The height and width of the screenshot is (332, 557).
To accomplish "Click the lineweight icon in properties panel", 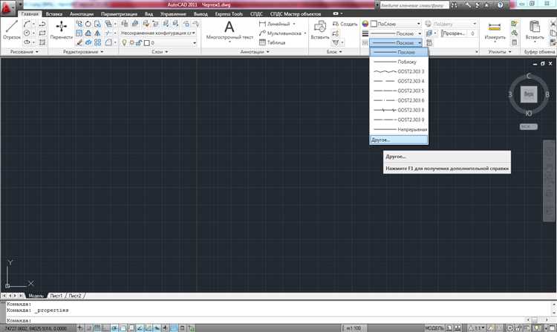I will coord(365,33).
